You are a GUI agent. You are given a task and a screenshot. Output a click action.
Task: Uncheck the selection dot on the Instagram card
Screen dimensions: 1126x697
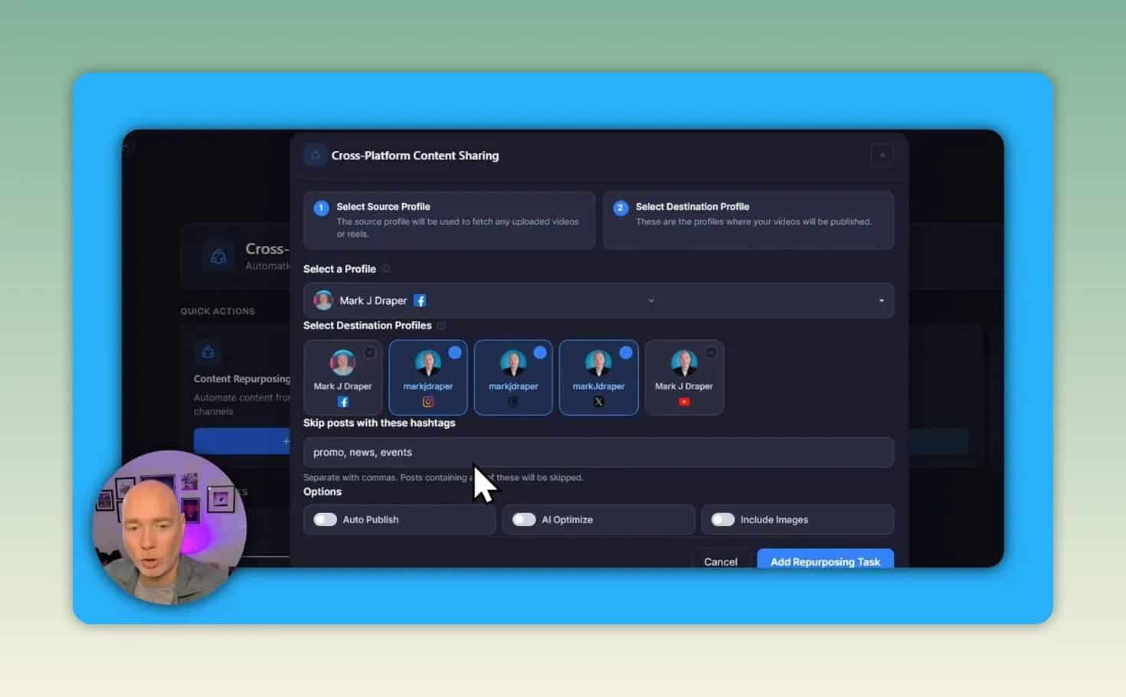[455, 352]
